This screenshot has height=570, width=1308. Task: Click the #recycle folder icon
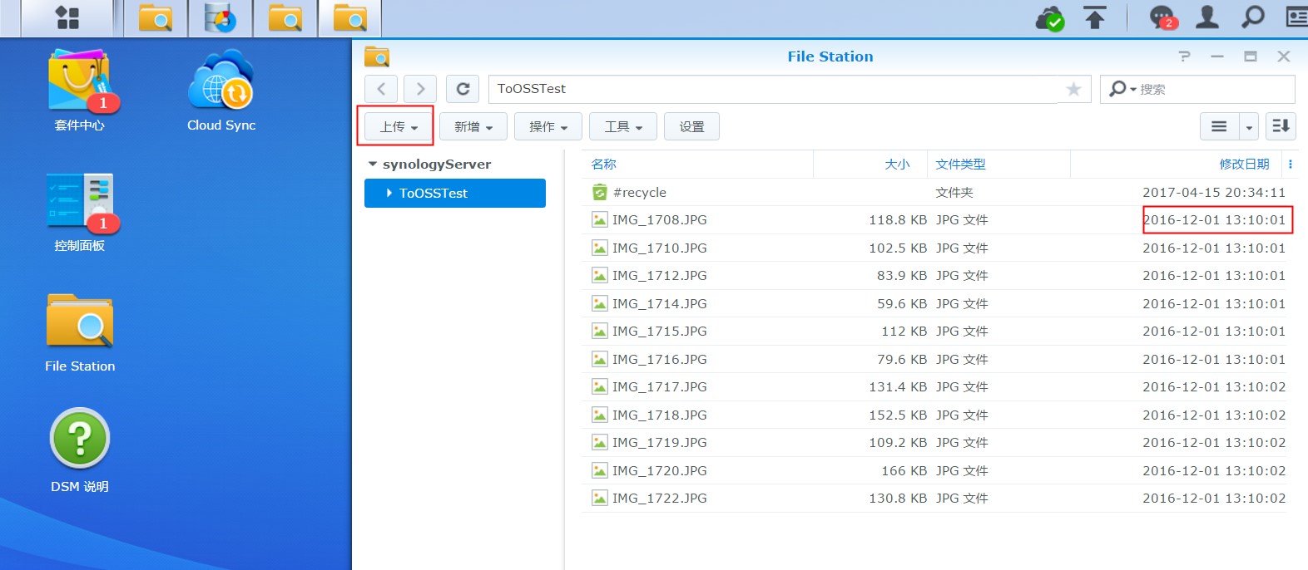[x=599, y=193]
